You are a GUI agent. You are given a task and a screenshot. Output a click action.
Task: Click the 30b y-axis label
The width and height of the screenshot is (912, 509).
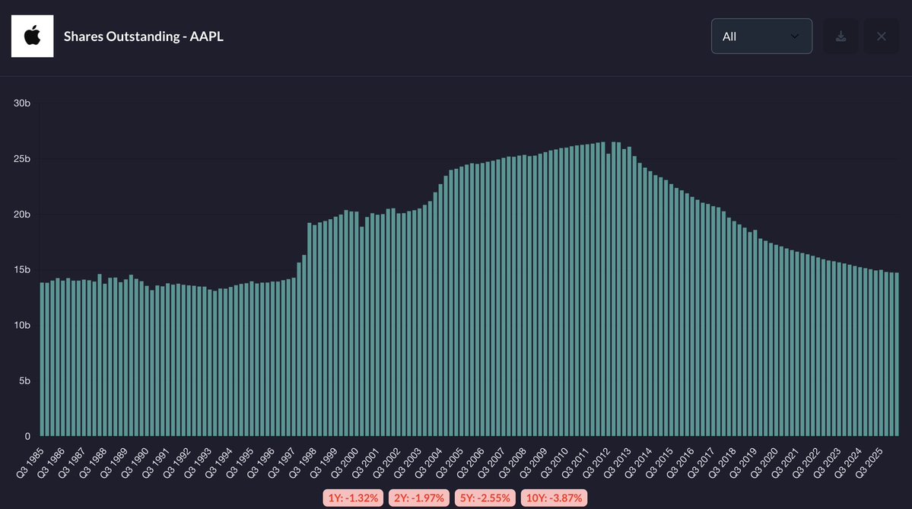pos(22,103)
